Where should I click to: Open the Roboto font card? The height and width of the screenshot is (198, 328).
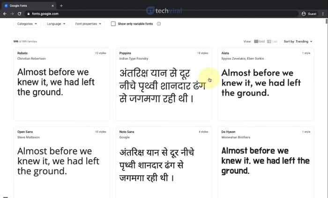[x=62, y=84]
